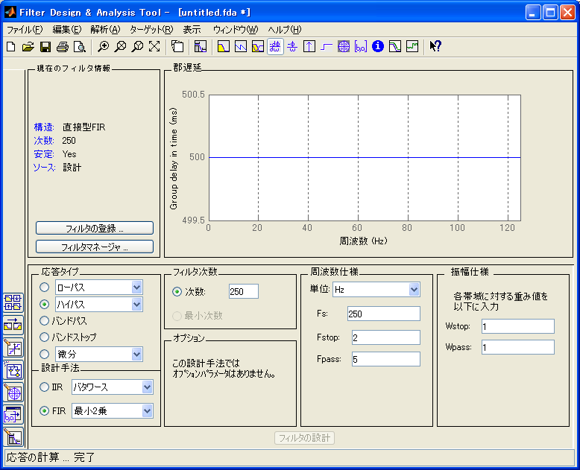The height and width of the screenshot is (470, 580).
Task: Click the フィルタの登録 button
Action: tap(95, 228)
